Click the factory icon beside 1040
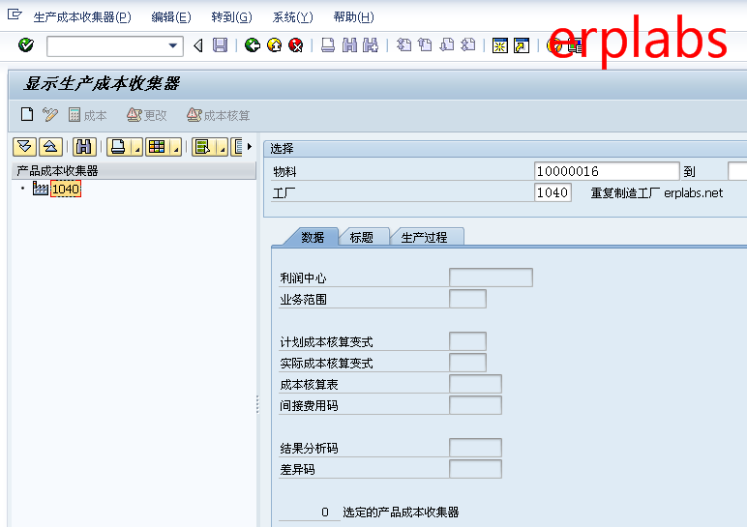 point(40,189)
